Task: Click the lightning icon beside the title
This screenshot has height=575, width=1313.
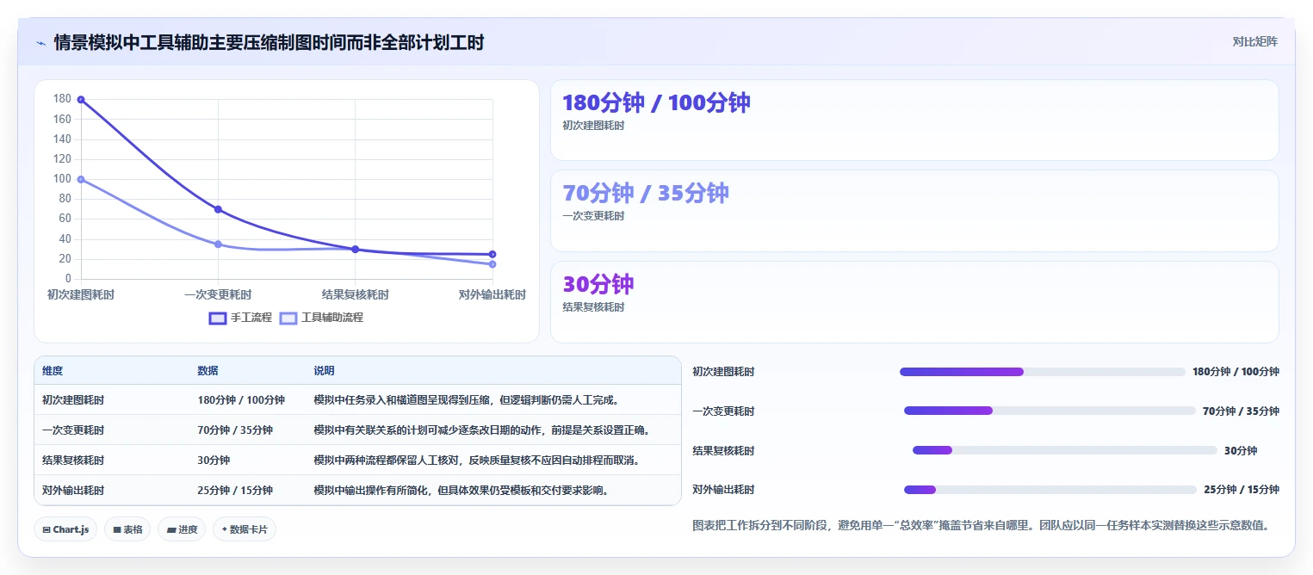Action: [40, 42]
